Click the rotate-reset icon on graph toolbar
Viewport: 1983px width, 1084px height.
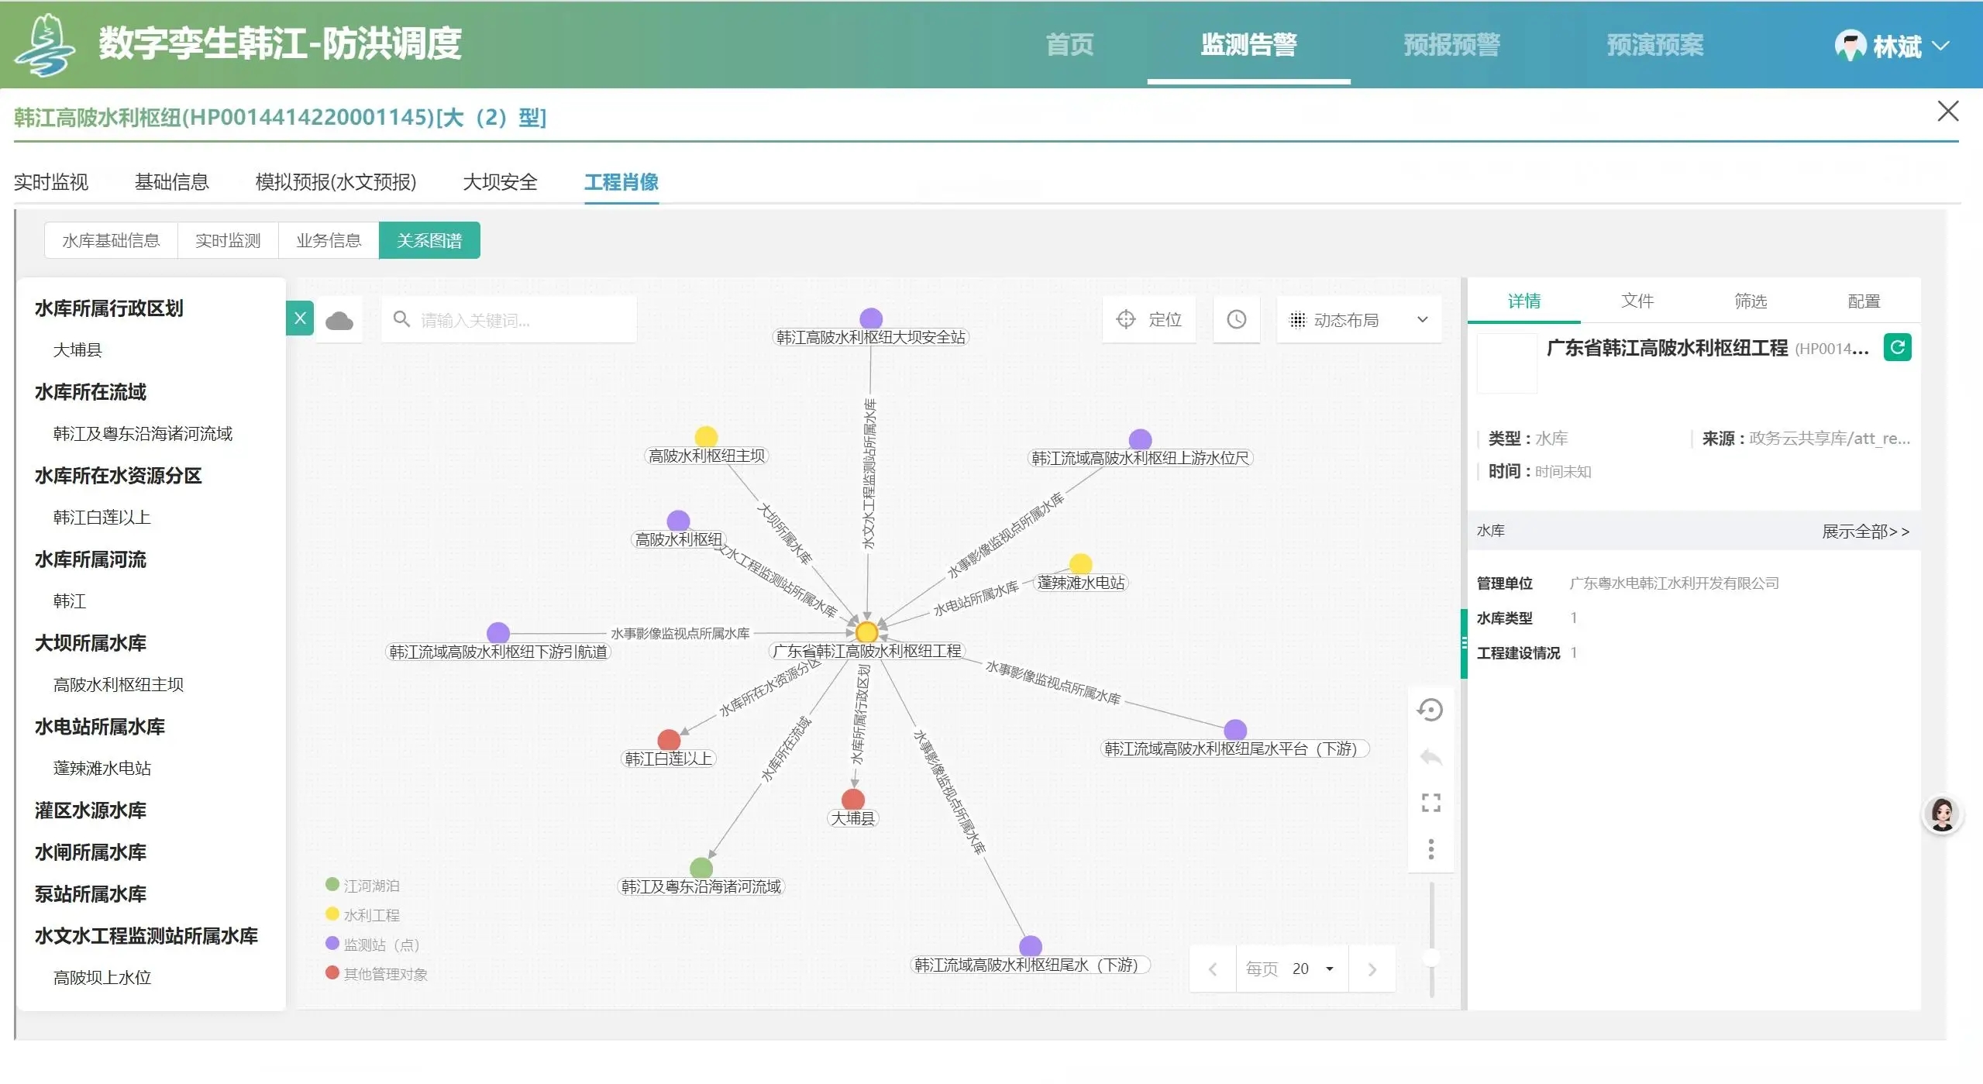pos(1430,710)
